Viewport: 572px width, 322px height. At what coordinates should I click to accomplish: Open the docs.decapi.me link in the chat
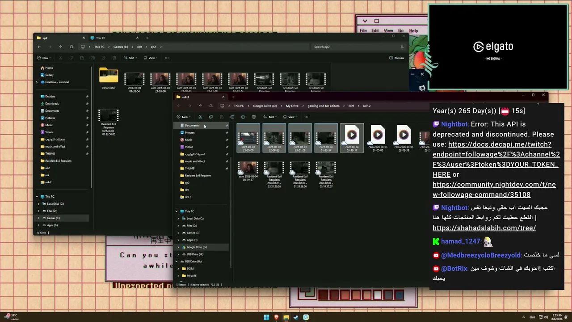pos(496,160)
